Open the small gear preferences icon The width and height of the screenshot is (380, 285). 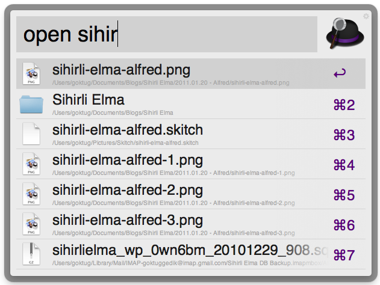point(366,16)
